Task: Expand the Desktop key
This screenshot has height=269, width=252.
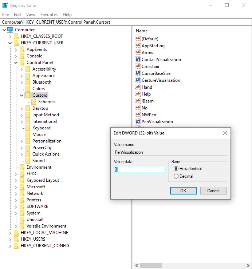Action: (x=21, y=109)
